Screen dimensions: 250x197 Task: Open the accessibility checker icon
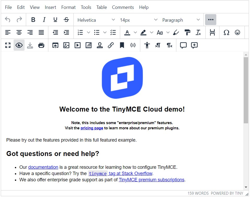(x=147, y=45)
